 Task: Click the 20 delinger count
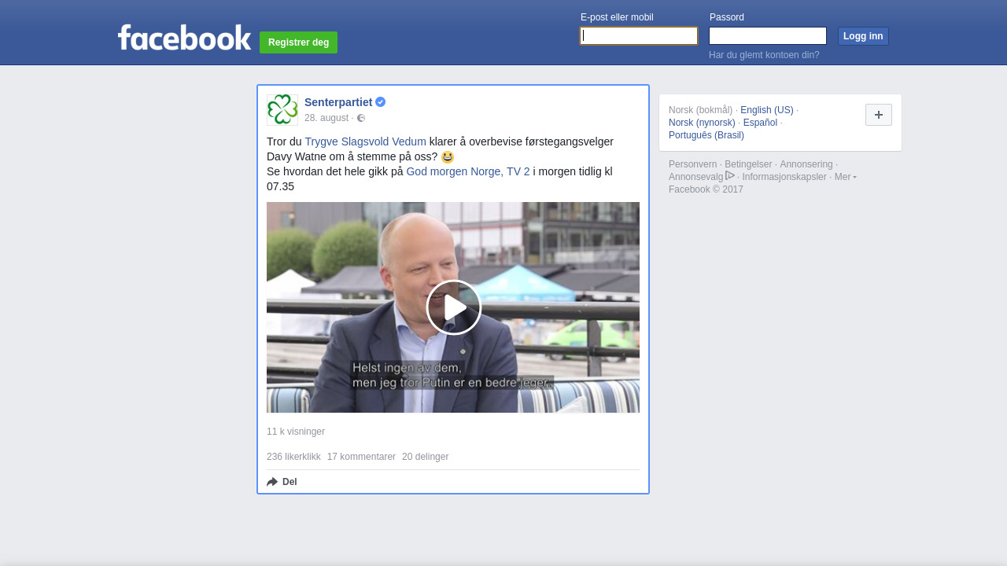click(425, 457)
